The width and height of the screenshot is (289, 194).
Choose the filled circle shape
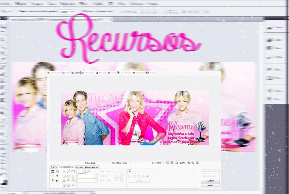click(64, 185)
